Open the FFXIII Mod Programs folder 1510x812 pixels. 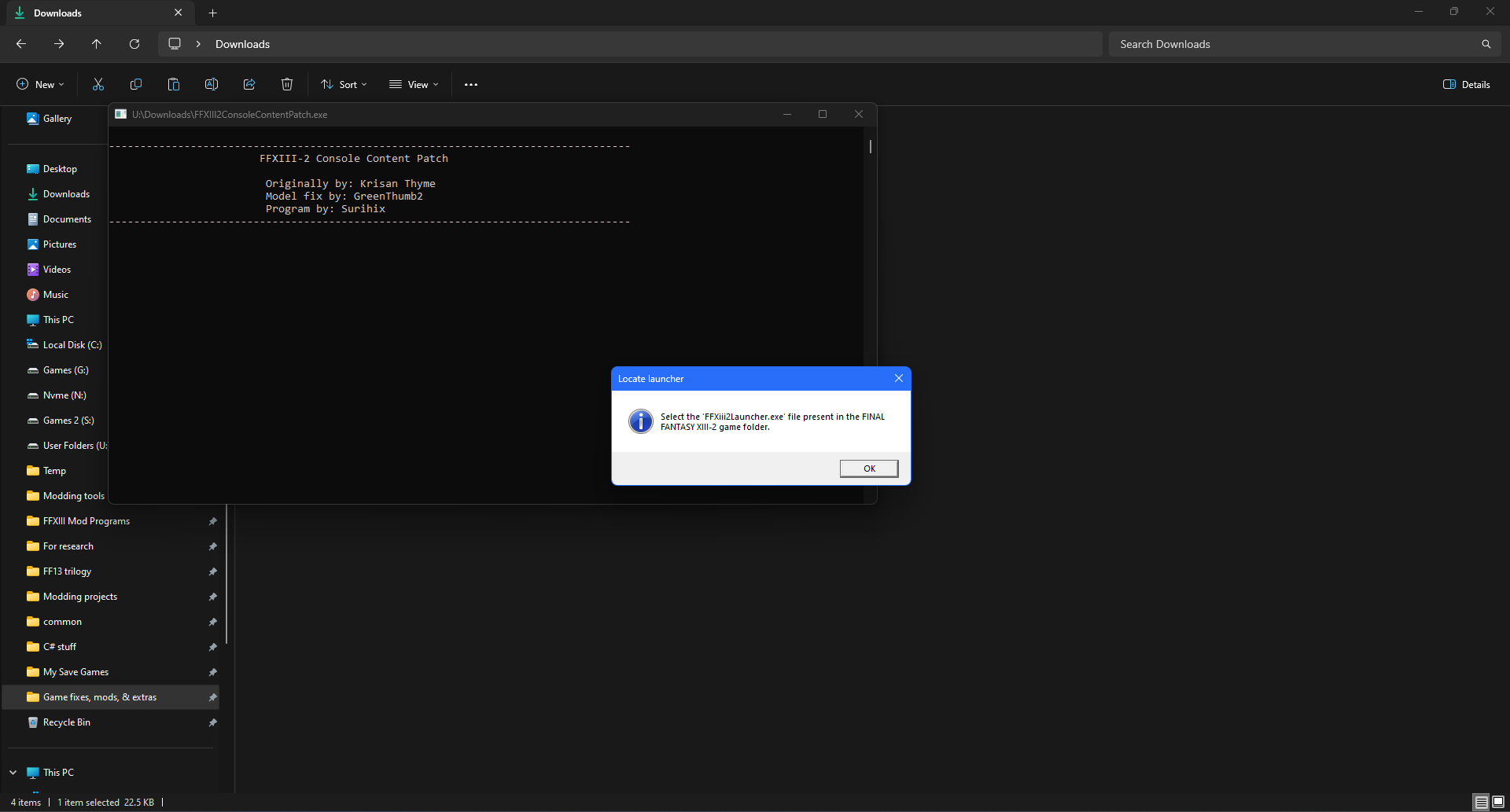pos(86,521)
